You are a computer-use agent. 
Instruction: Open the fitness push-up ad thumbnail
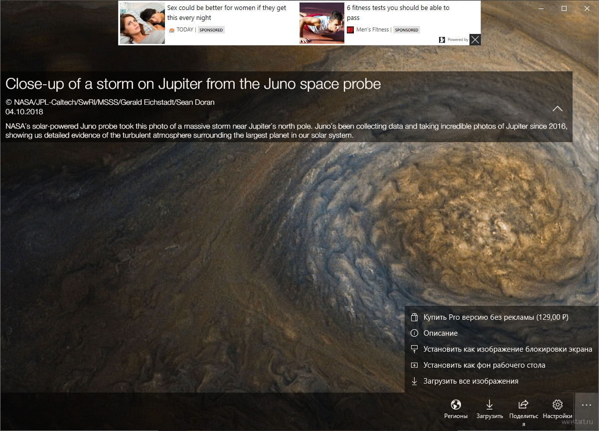pos(322,23)
